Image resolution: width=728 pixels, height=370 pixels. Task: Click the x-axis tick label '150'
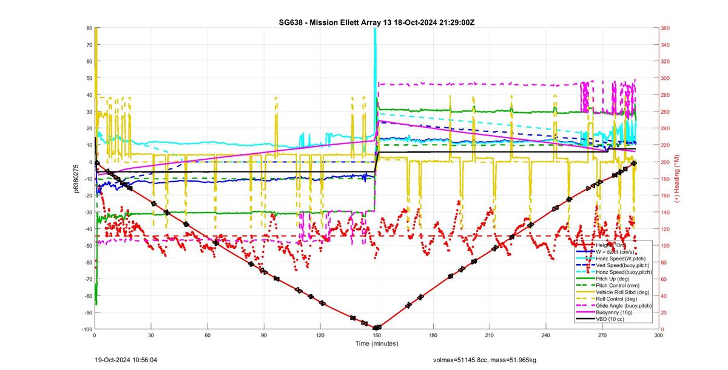pos(377,335)
